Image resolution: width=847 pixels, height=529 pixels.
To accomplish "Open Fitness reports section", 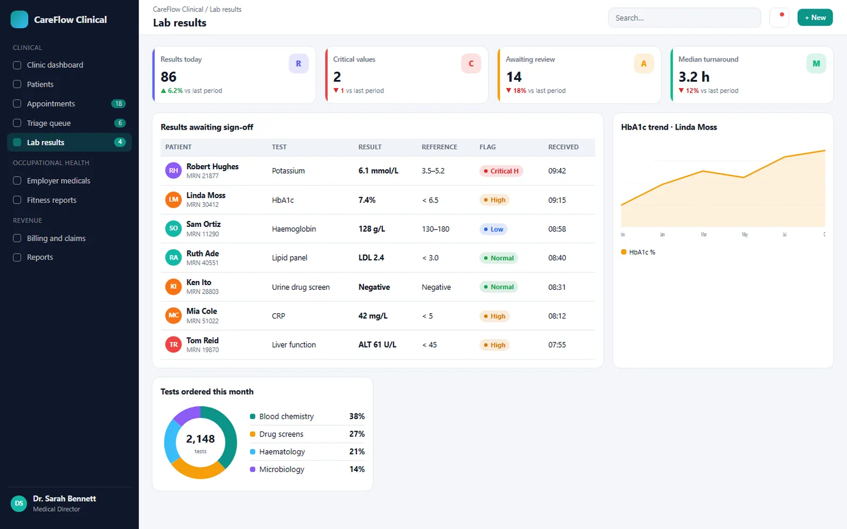I will click(69, 200).
